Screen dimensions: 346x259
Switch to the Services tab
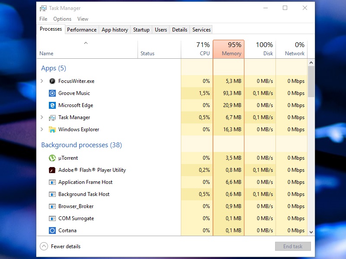(202, 30)
